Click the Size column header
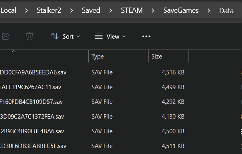This screenshot has width=242, height=154. tap(169, 57)
